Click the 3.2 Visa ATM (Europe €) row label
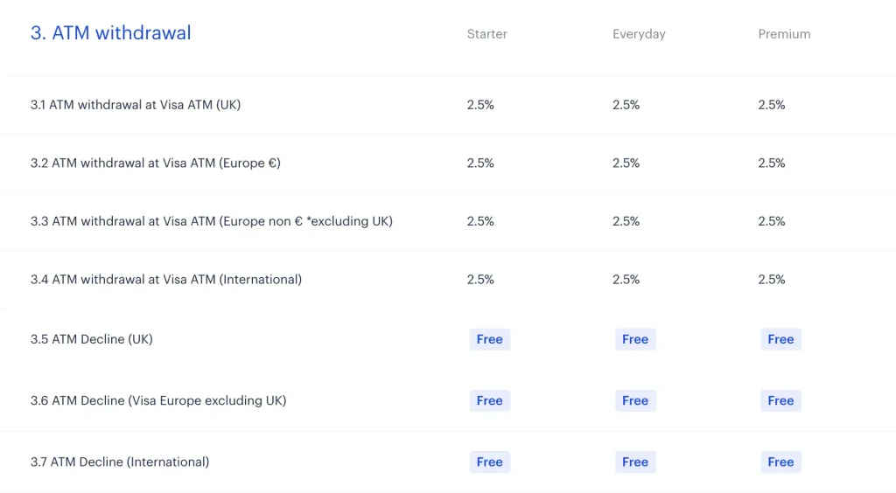The image size is (896, 493). [x=156, y=163]
